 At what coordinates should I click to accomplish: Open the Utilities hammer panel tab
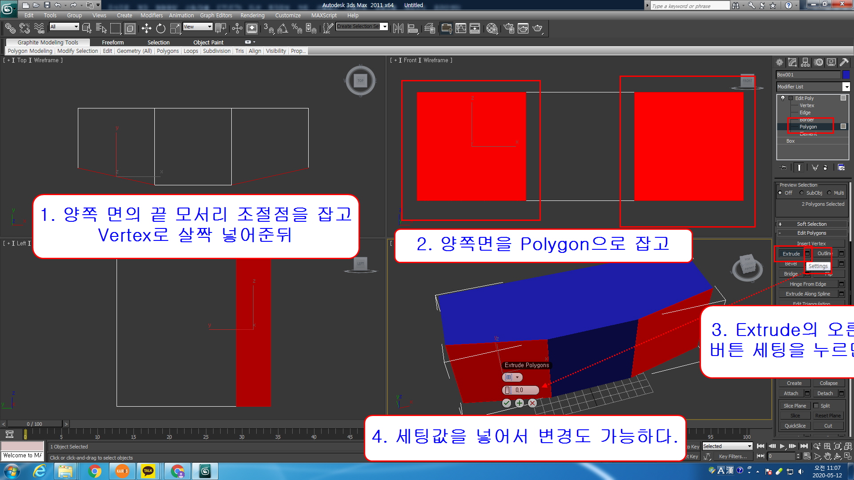click(x=844, y=62)
